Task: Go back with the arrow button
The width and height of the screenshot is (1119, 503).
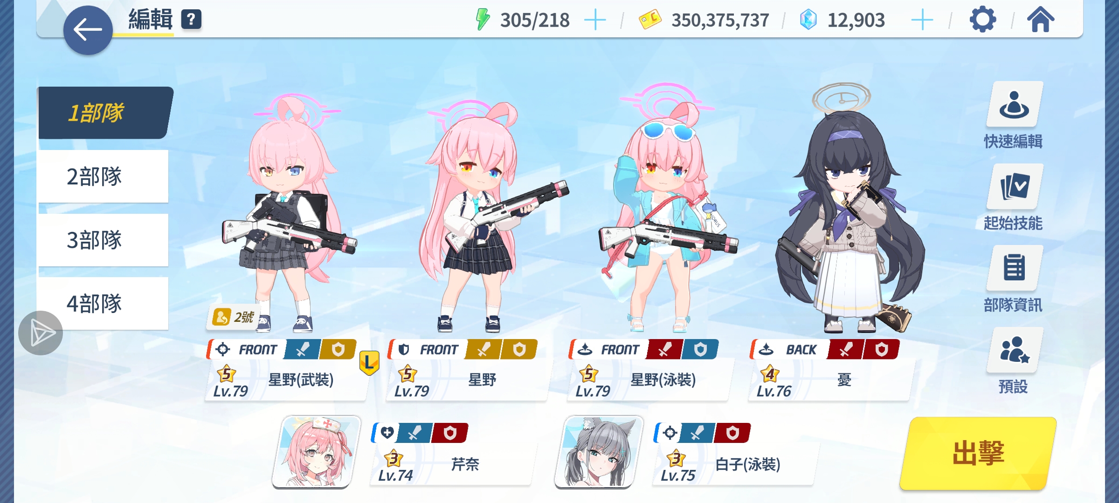Action: pyautogui.click(x=88, y=30)
